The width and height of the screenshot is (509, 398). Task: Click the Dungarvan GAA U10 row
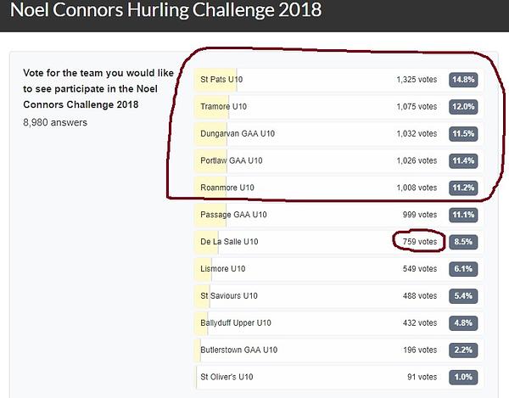[338, 133]
